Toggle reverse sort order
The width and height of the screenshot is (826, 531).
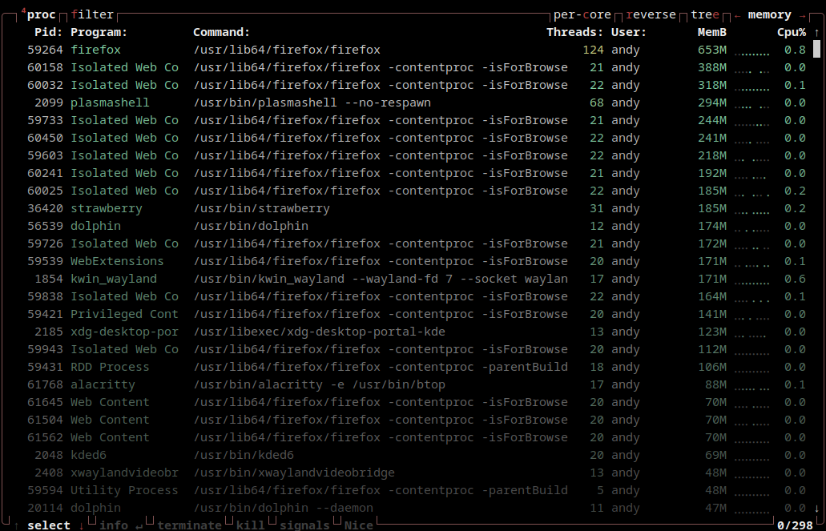651,14
